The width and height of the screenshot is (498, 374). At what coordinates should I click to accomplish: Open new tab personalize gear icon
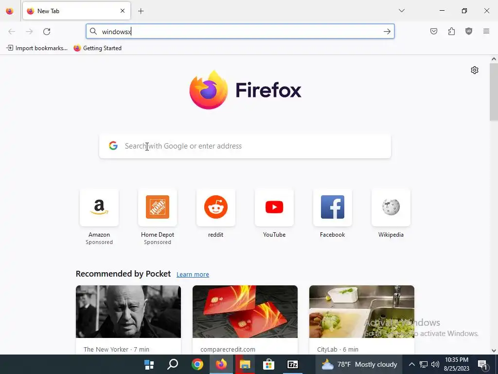pyautogui.click(x=475, y=70)
